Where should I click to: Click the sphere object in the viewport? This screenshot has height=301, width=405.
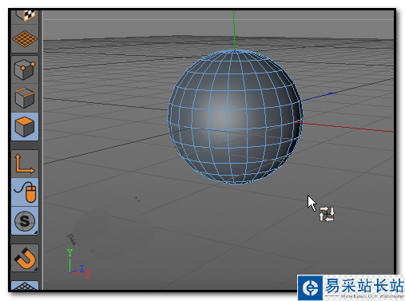[x=236, y=117]
